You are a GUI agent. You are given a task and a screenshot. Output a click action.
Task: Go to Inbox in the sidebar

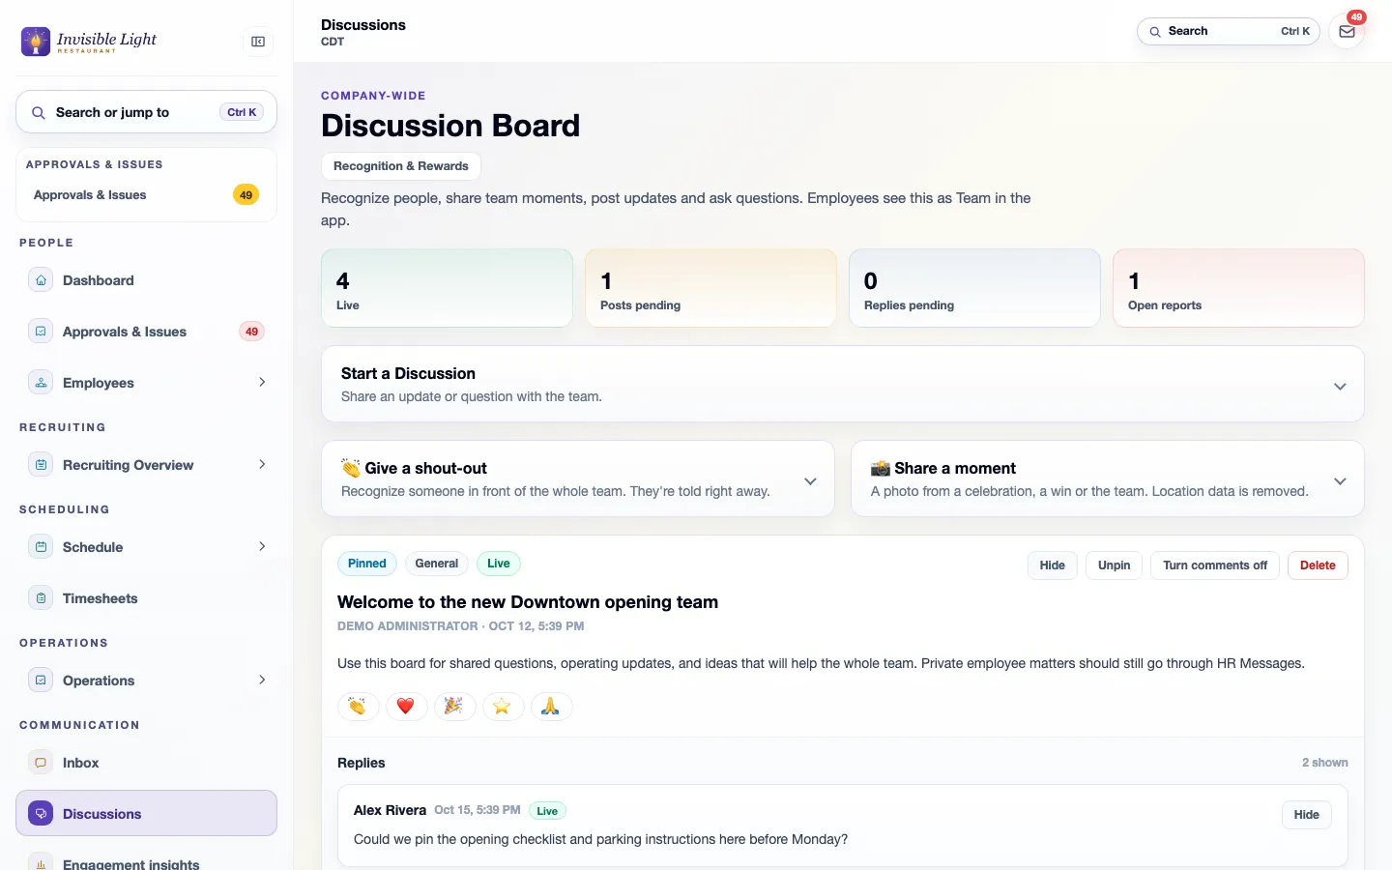[146, 763]
